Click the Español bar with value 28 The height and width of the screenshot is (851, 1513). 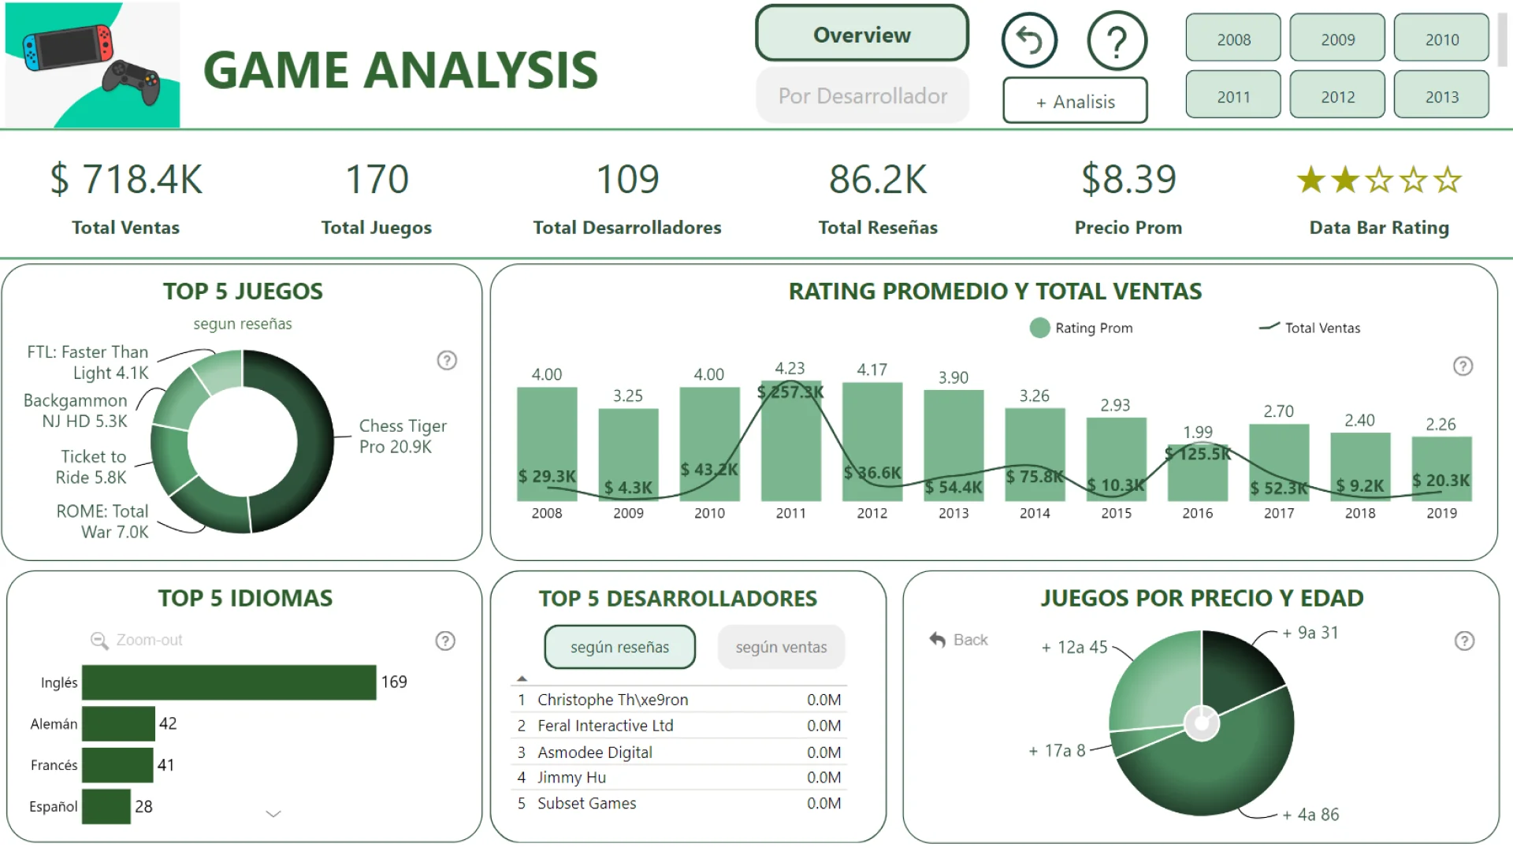106,806
